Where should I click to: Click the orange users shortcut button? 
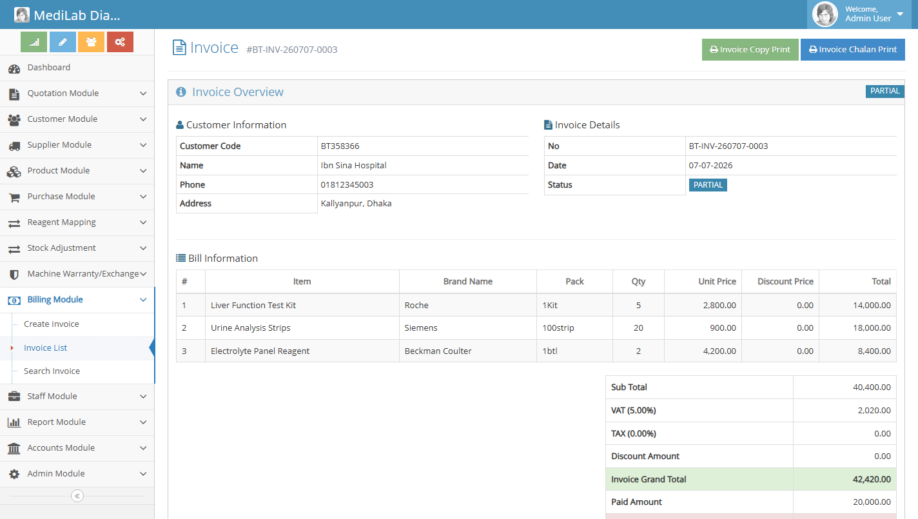(91, 42)
